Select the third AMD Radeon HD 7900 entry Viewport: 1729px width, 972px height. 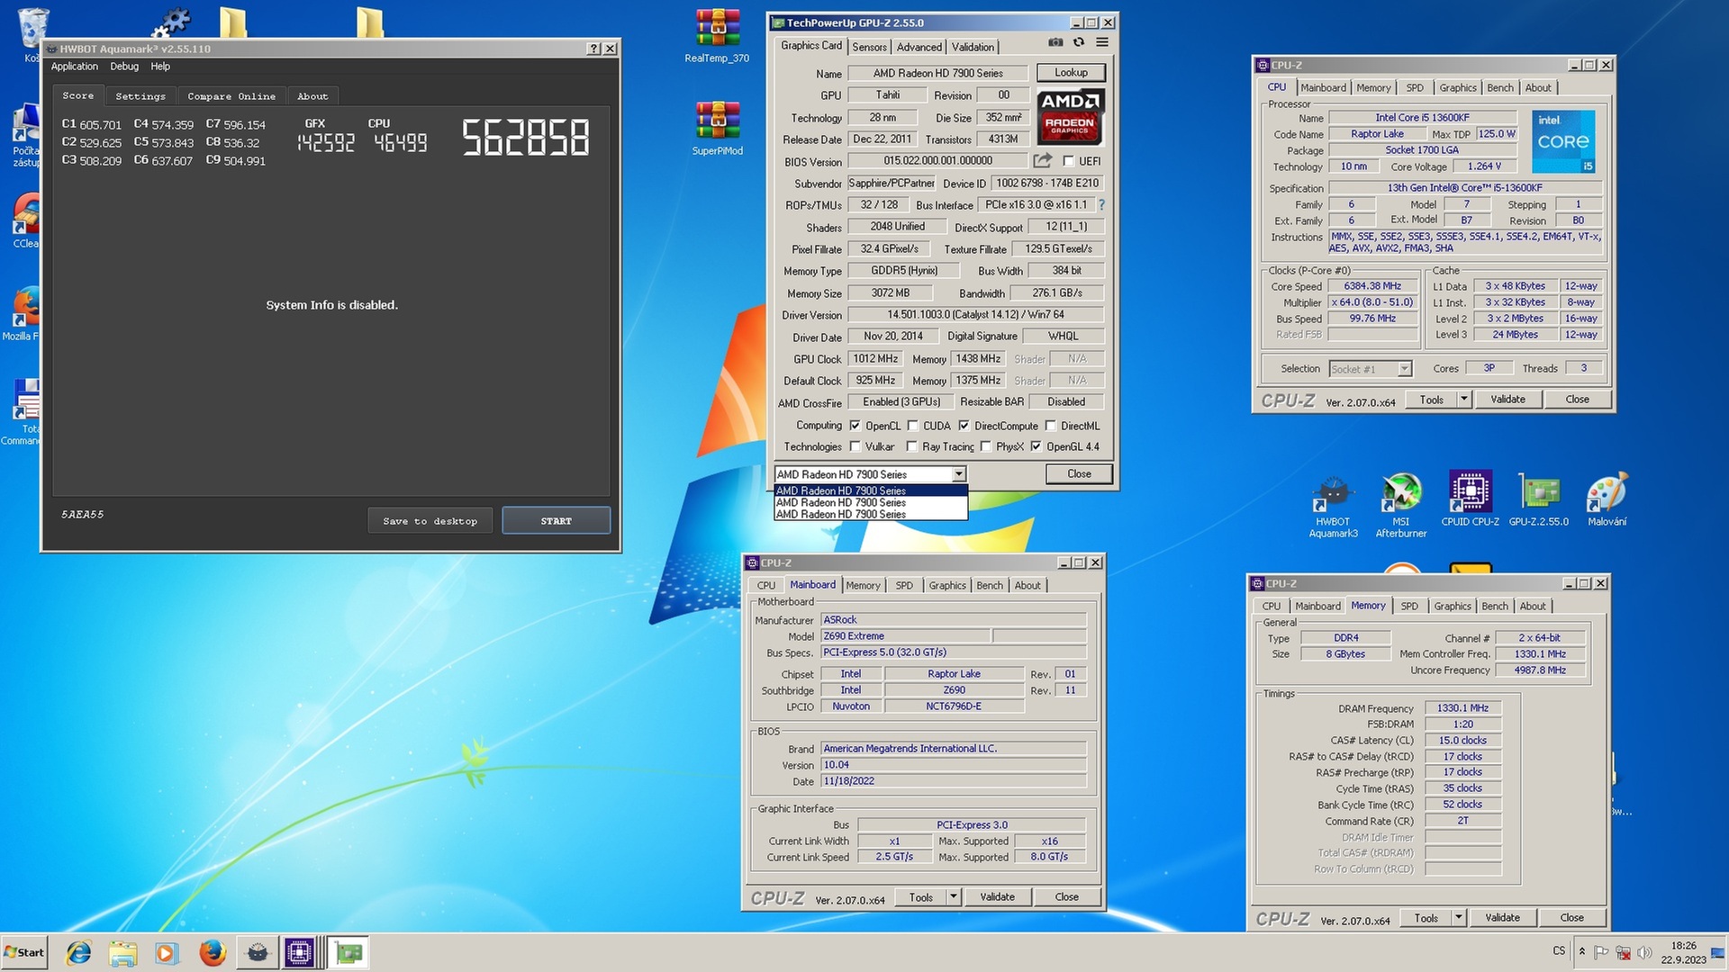point(871,515)
